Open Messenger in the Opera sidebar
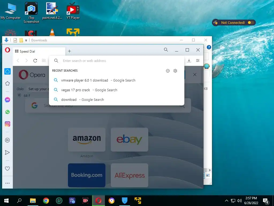This screenshot has height=206, width=274. click(7, 100)
